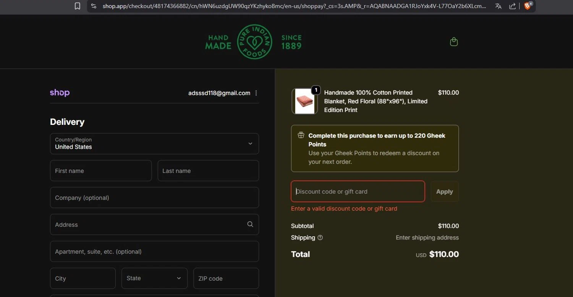Open the shopping bag cart icon

(x=454, y=42)
